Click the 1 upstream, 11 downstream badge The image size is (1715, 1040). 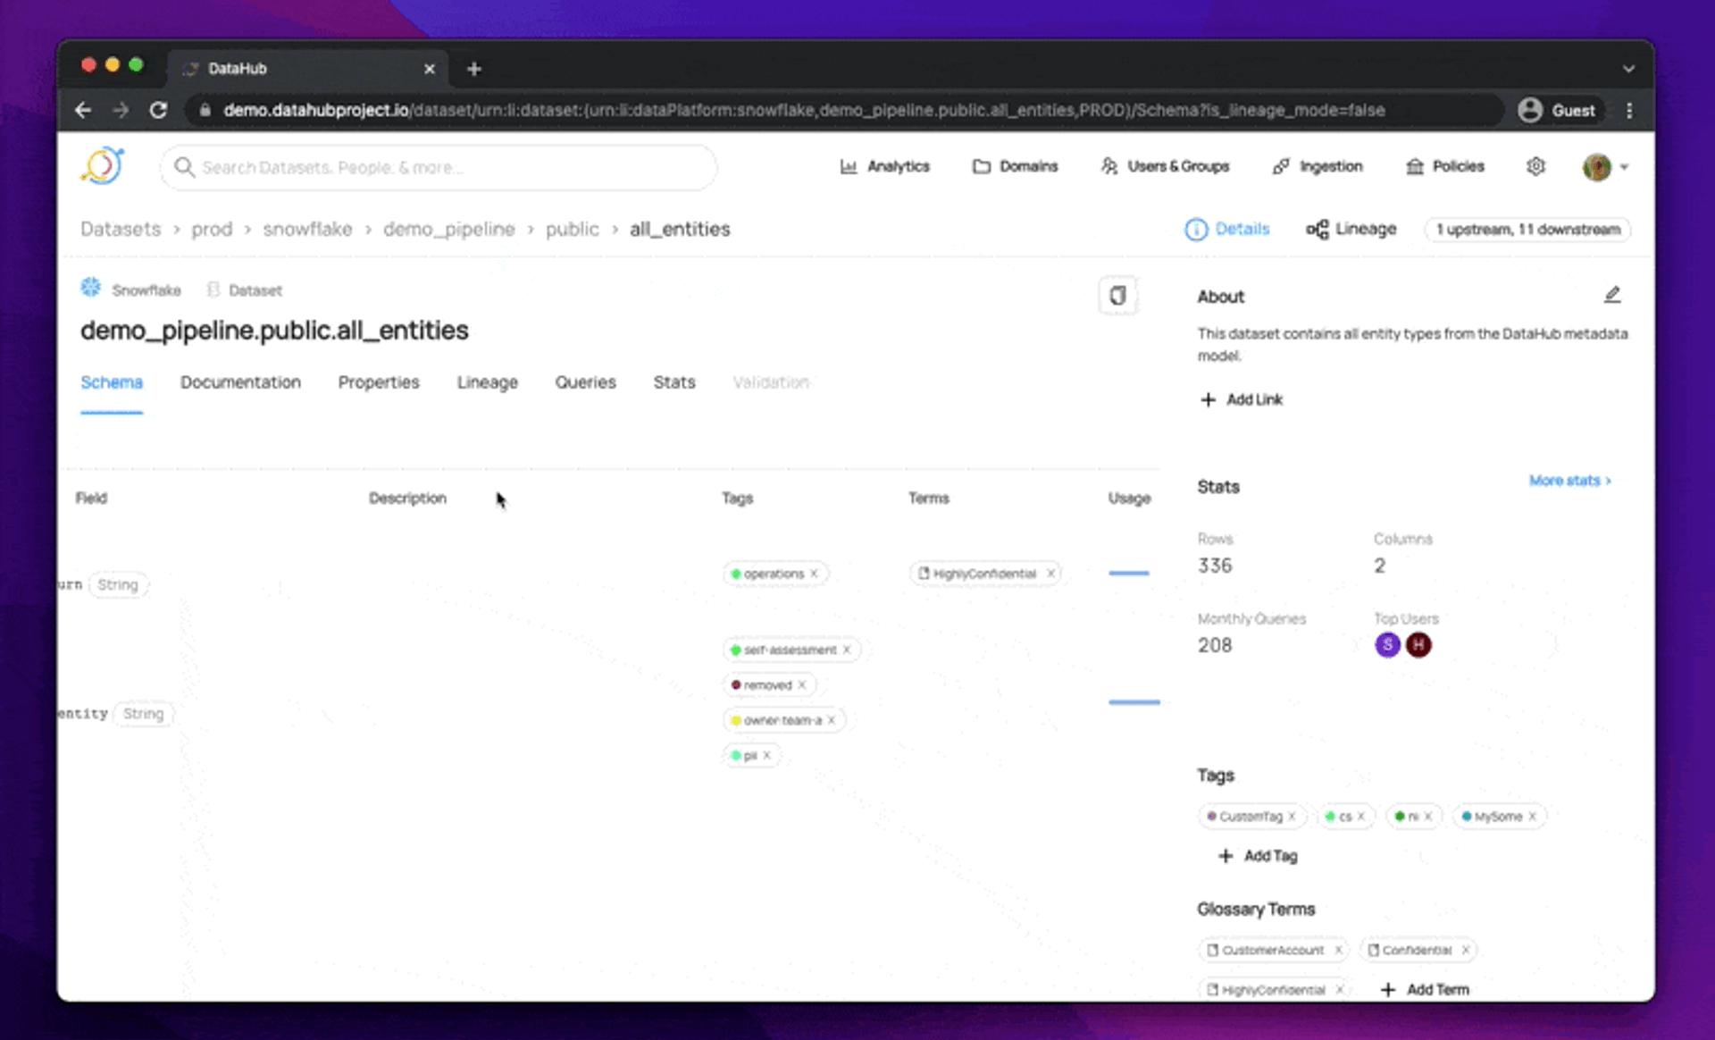pyautogui.click(x=1528, y=229)
